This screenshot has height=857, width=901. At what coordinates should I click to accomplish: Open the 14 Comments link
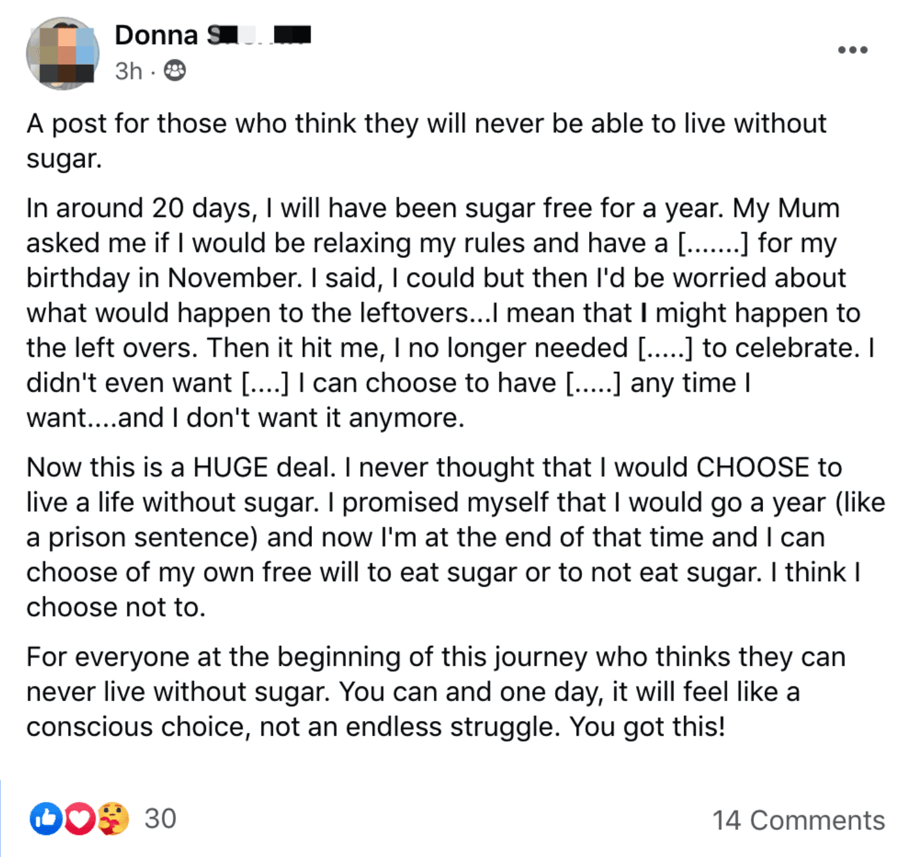coord(798,820)
